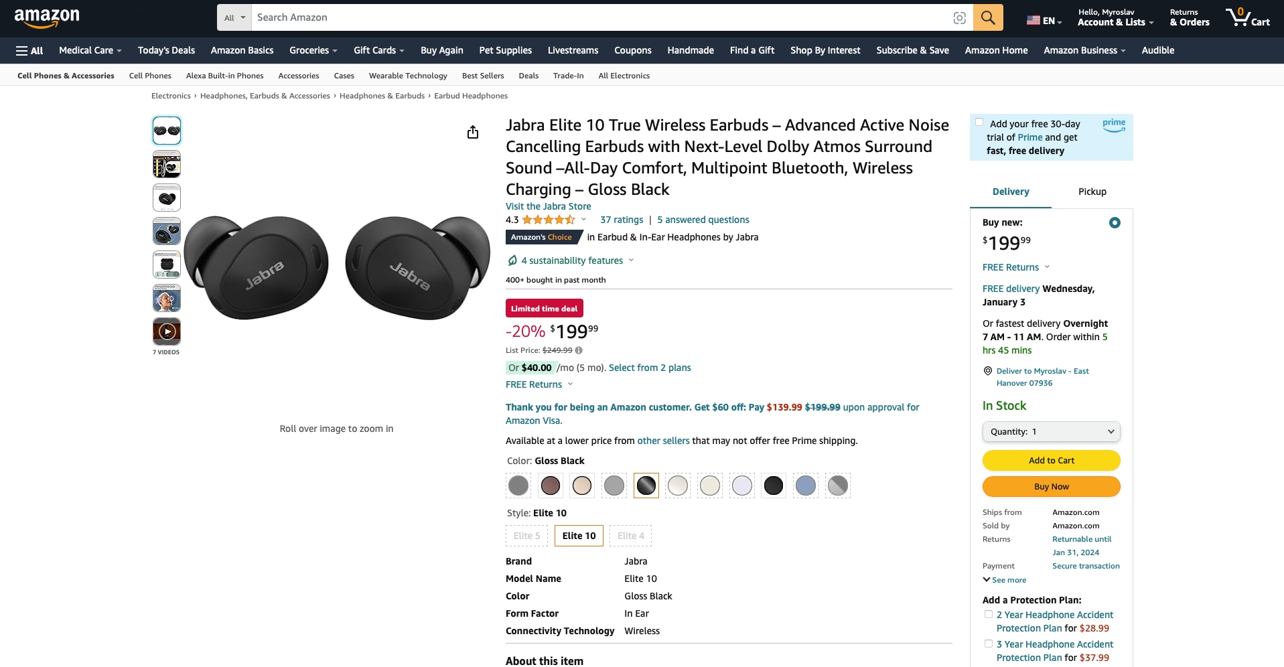The height and width of the screenshot is (667, 1284).
Task: Expand the 4 sustainability features chevron
Action: click(x=631, y=261)
